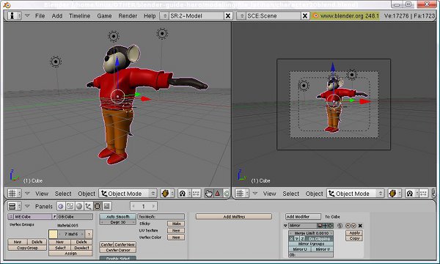Screen dimensions: 440x264
Task: Open the Add menu
Action: [57, 16]
